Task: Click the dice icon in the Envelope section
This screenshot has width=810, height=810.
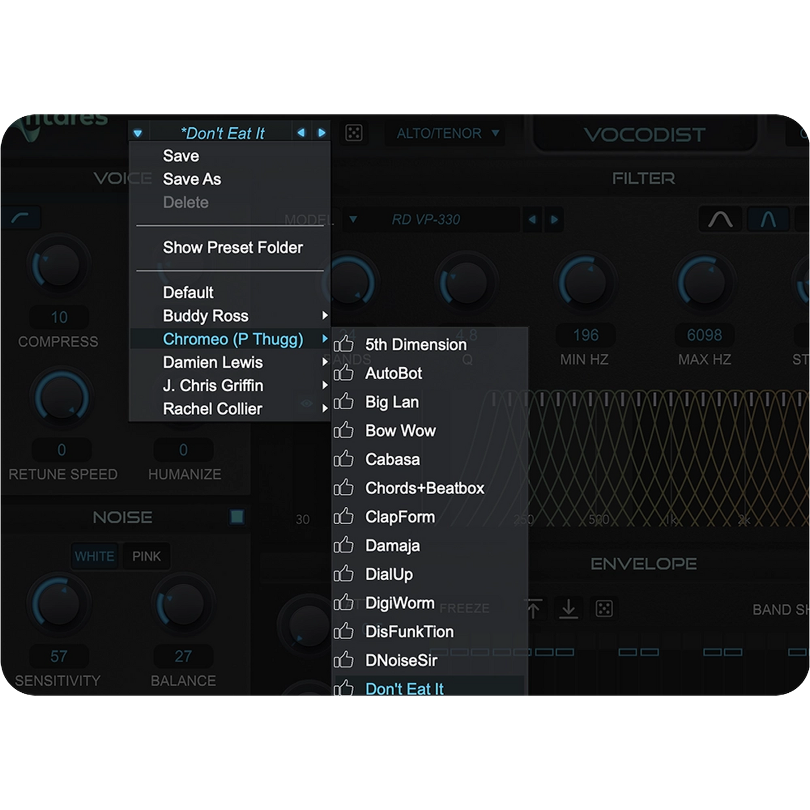Action: coord(604,609)
